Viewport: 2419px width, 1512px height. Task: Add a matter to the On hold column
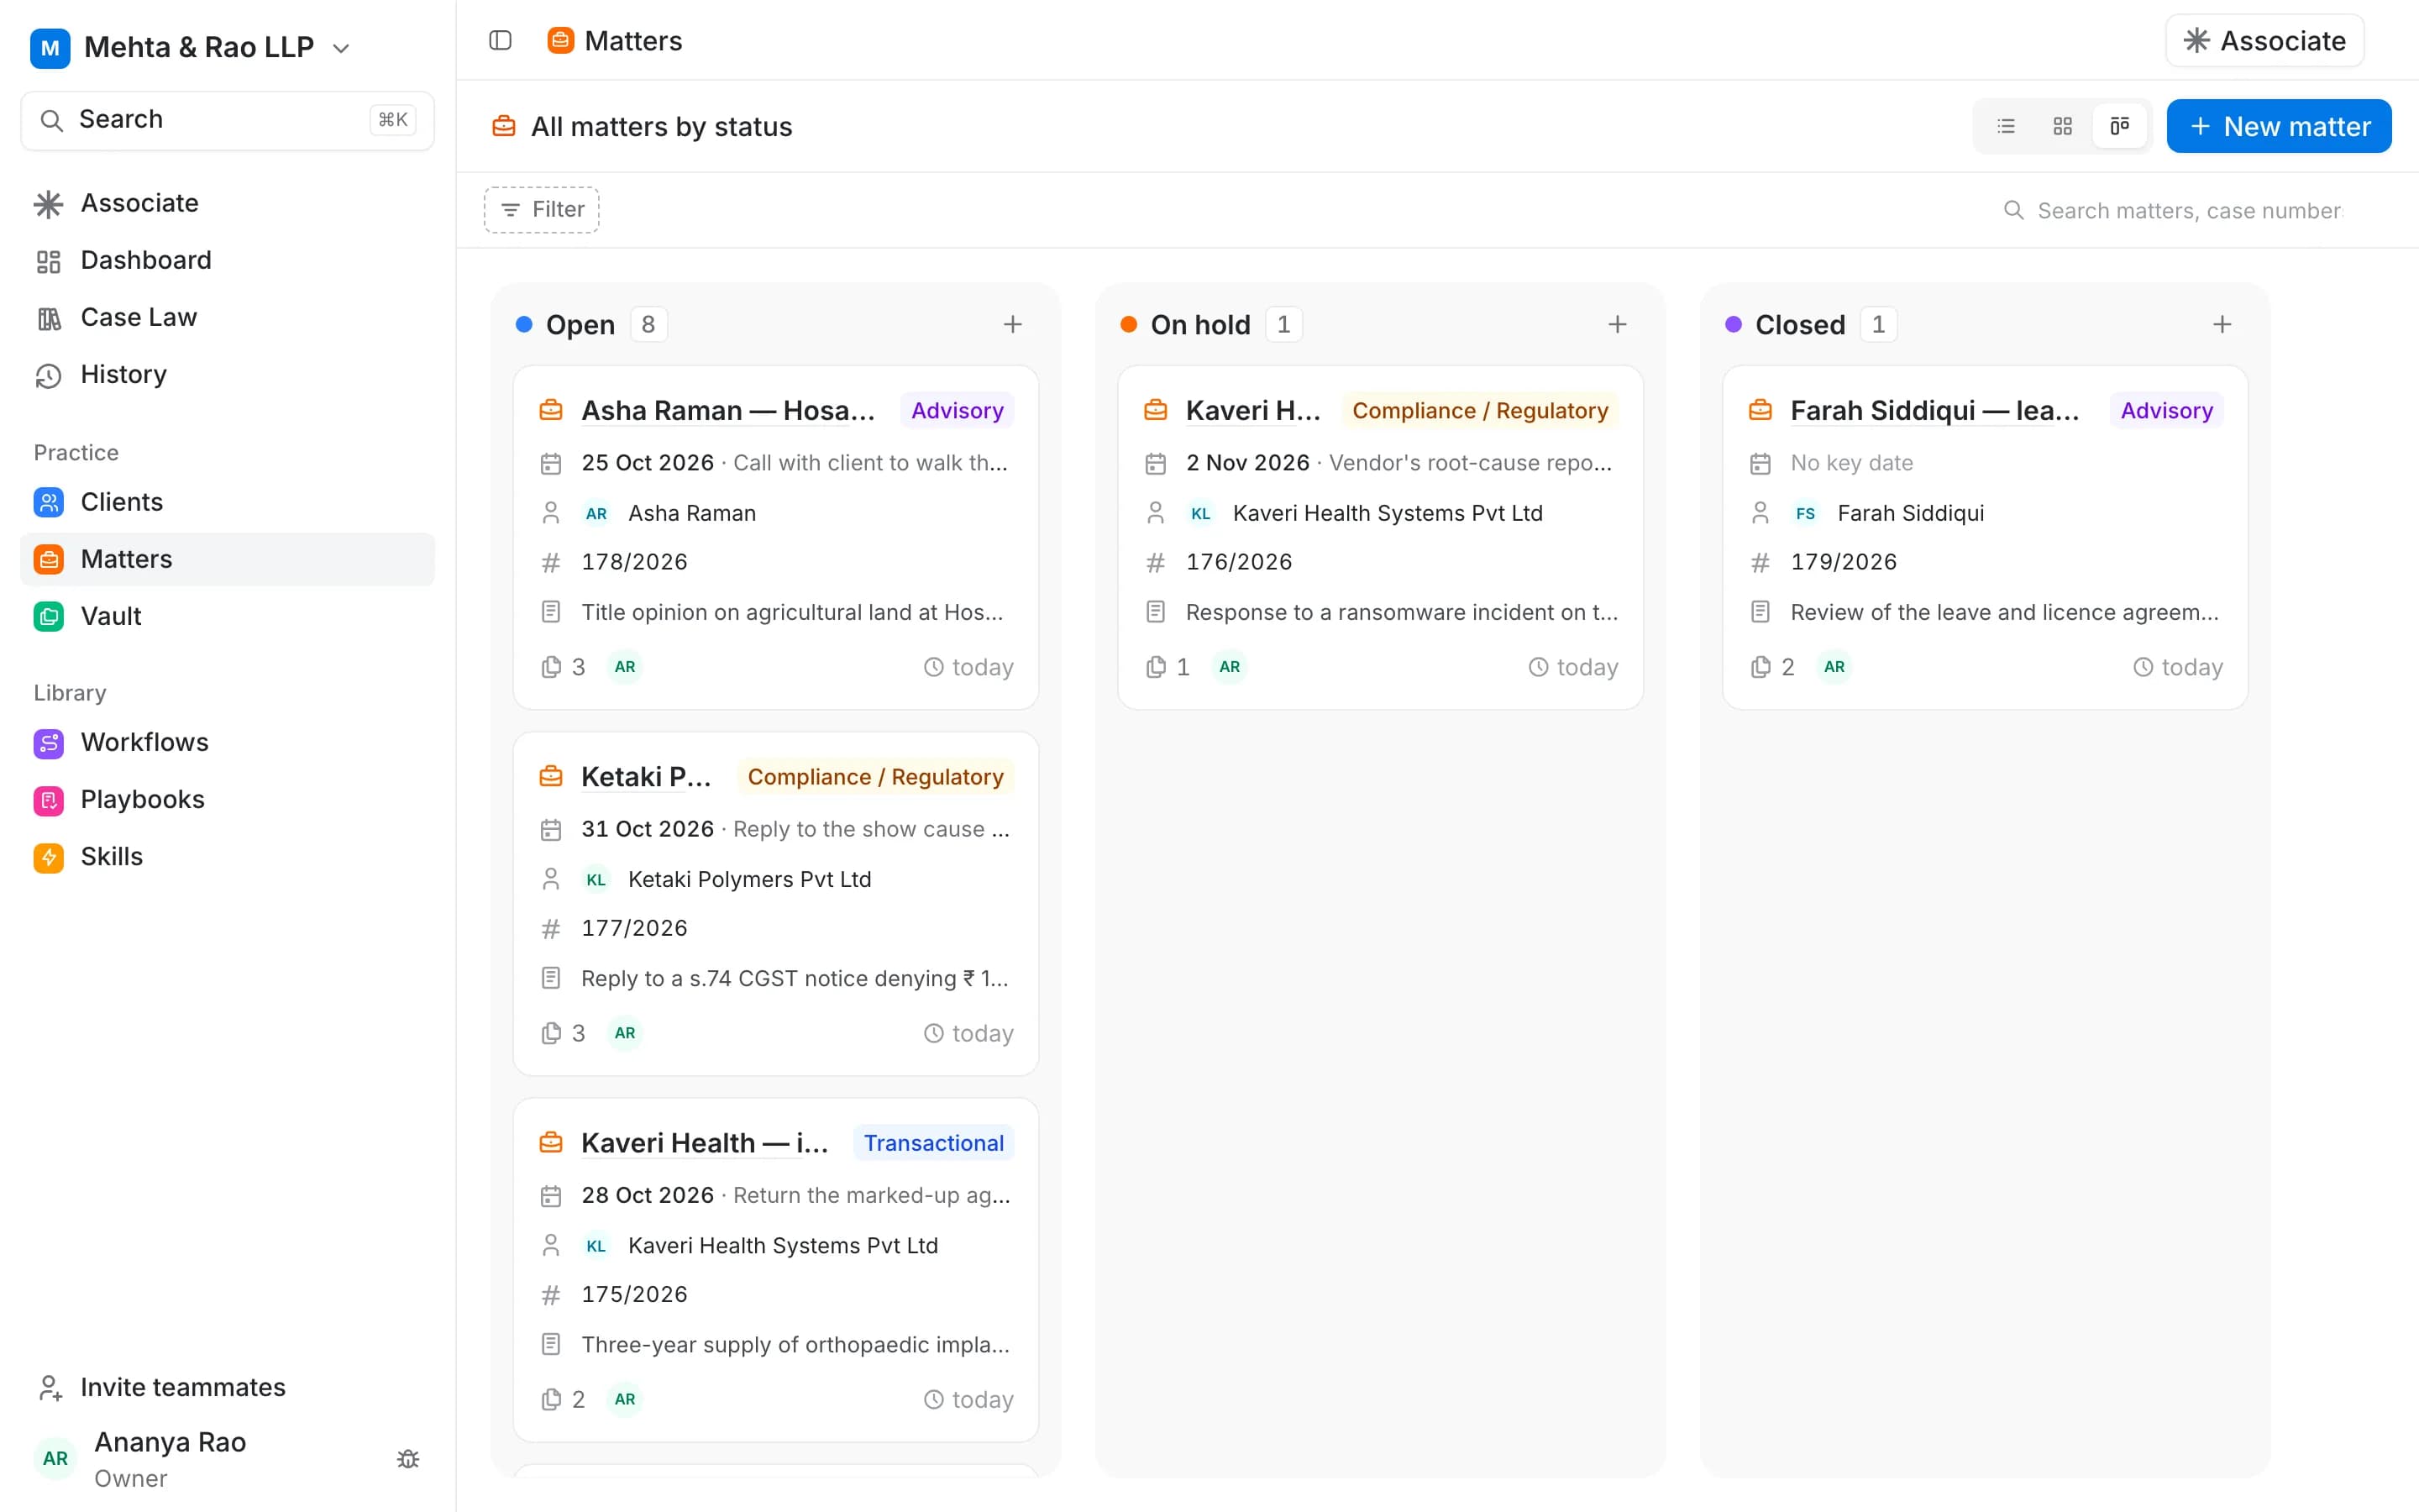tap(1618, 324)
